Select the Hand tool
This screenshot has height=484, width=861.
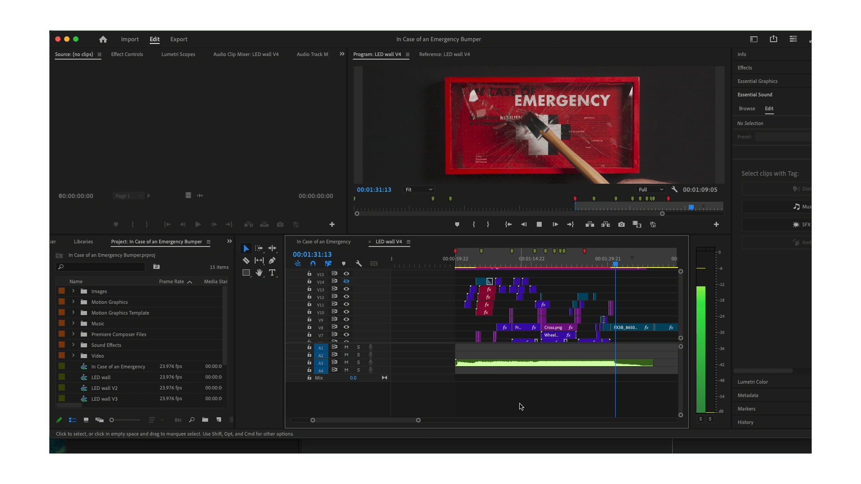(x=259, y=272)
